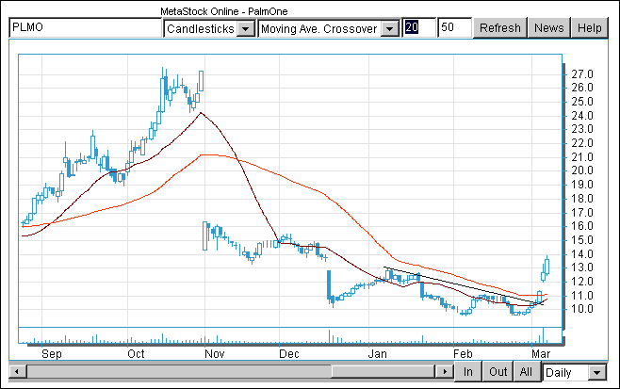Click the Sep label on date axis

[x=52, y=353]
